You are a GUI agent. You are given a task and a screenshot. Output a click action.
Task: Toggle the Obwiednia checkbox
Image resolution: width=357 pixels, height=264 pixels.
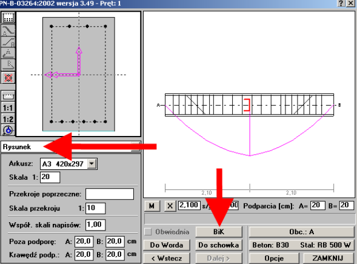pos(148,232)
